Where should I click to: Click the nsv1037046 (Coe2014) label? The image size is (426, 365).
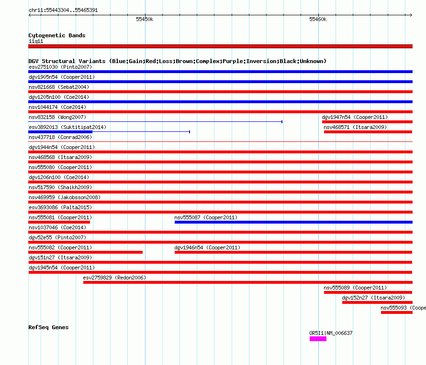57,227
